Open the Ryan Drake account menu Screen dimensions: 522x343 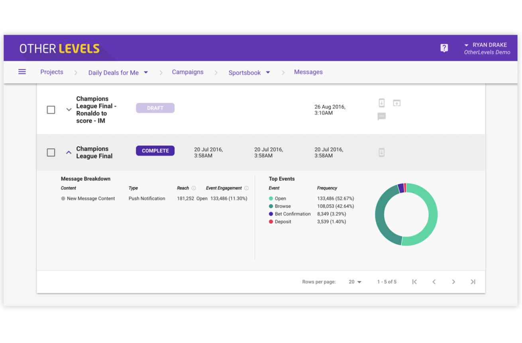click(x=487, y=48)
